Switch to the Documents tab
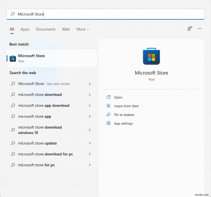The image size is (211, 197). pyautogui.click(x=45, y=29)
